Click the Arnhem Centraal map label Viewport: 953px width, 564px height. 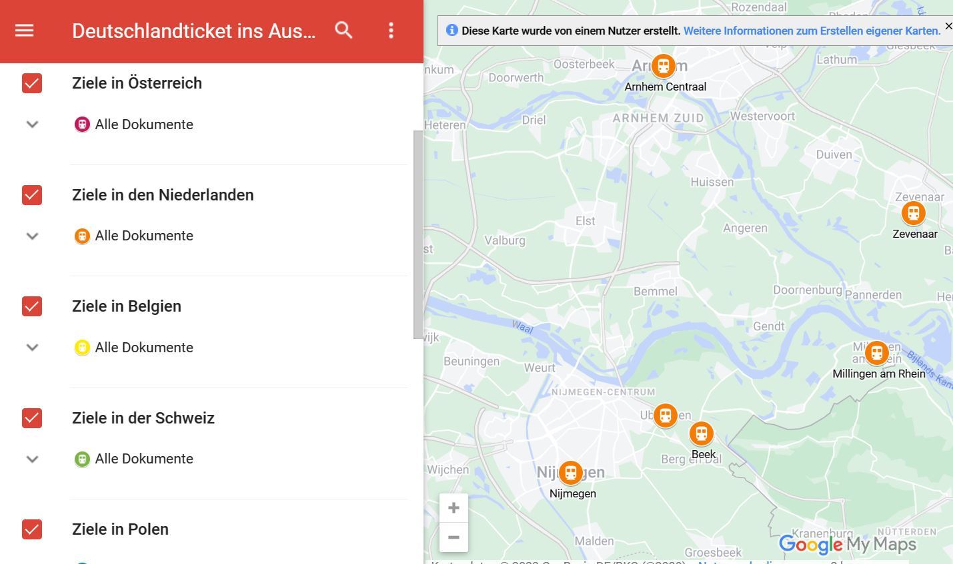pos(666,87)
